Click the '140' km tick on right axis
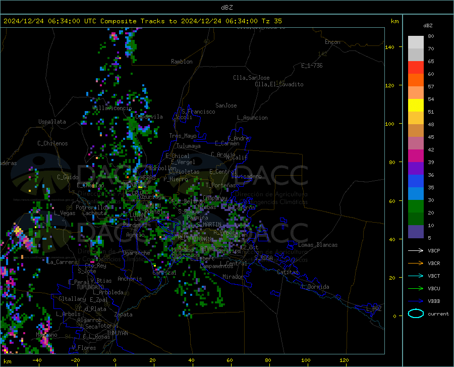This screenshot has height=367, width=454. (389, 47)
